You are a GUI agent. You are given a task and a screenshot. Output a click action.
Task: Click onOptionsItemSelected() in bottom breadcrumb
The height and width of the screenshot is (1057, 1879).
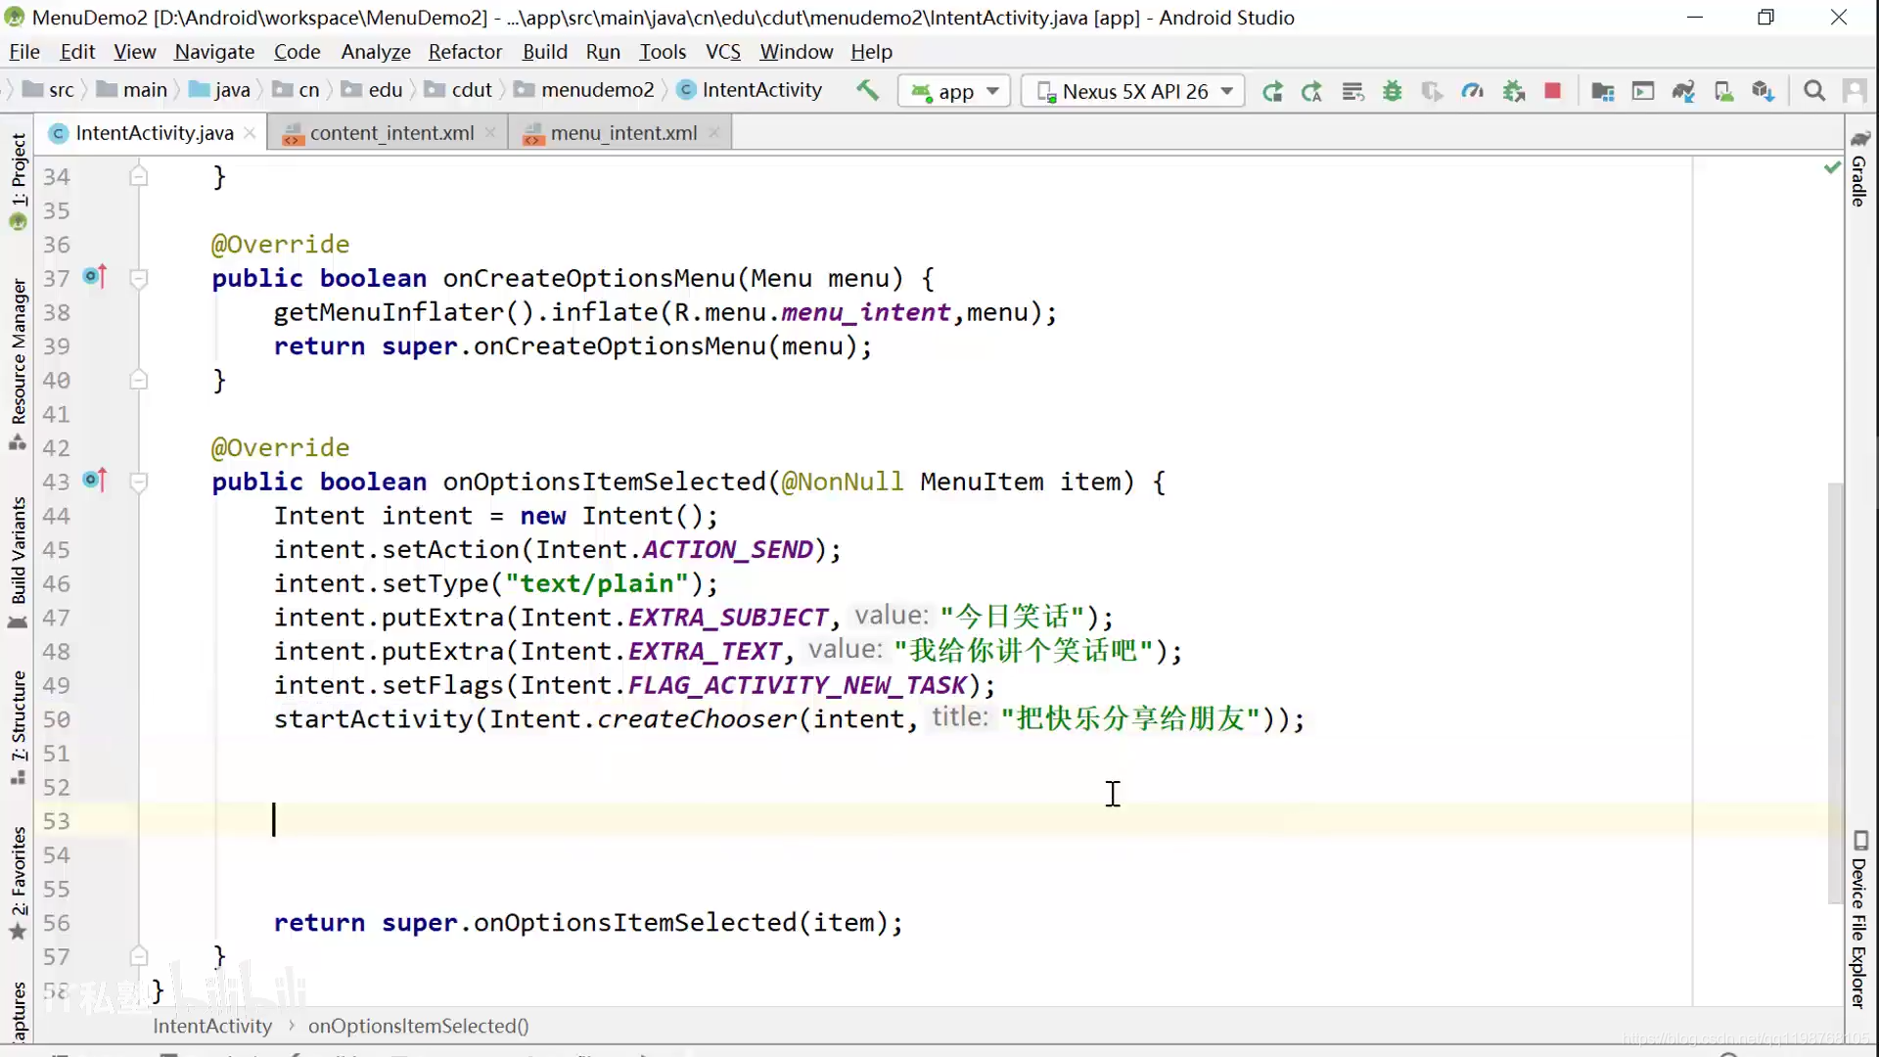pos(418,1026)
